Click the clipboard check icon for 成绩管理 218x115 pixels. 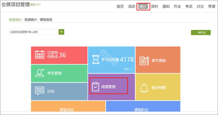point(95,87)
